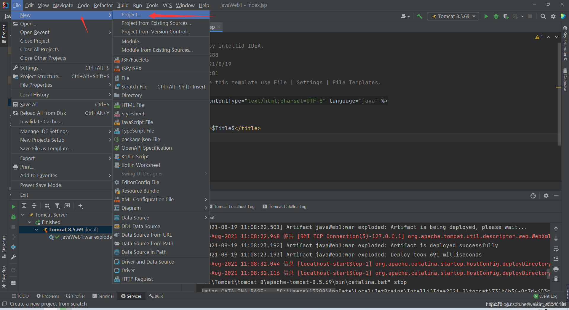The height and width of the screenshot is (310, 569).
Task: Open IDE settings gear in top toolbar
Action: click(553, 16)
